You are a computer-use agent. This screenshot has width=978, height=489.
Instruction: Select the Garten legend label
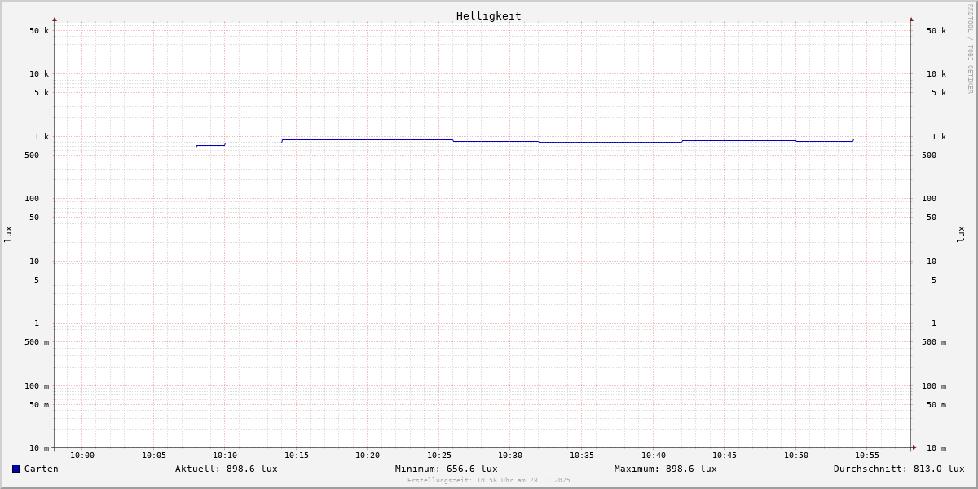[x=42, y=469]
